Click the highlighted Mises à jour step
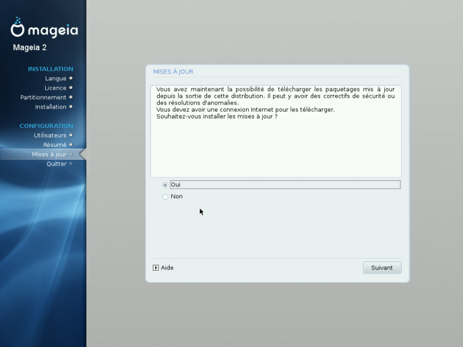This screenshot has width=463, height=347. (x=43, y=154)
